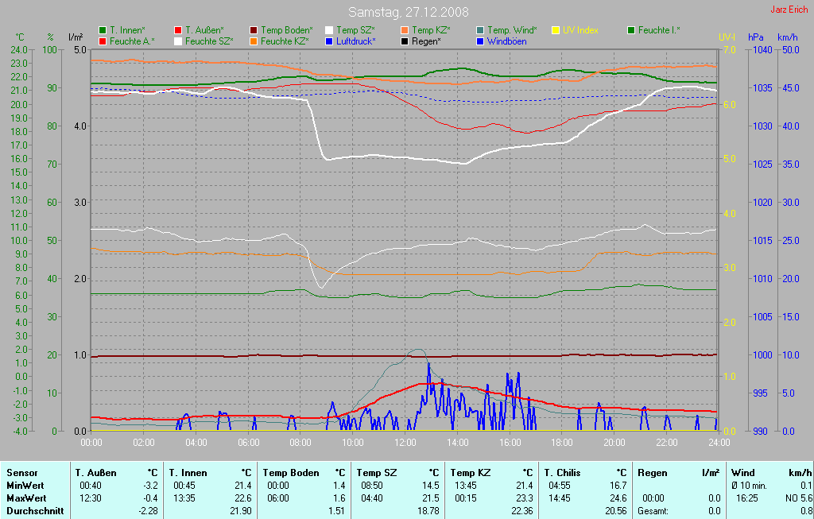Click the T. Außen minimum value '-3.2'
Screen dimensions: 814x519
tap(149, 486)
